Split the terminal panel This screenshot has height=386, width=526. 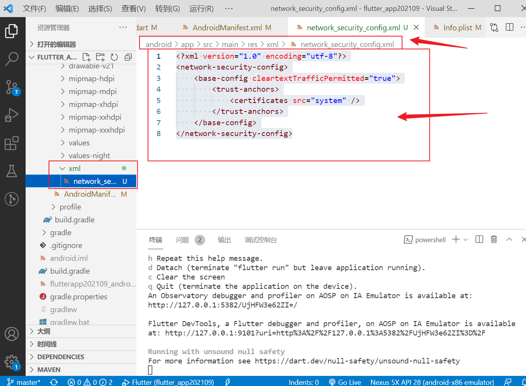click(x=479, y=239)
